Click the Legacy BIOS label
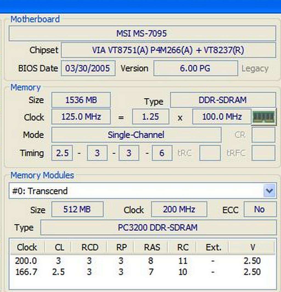This screenshot has width=281, height=292. pos(255,69)
